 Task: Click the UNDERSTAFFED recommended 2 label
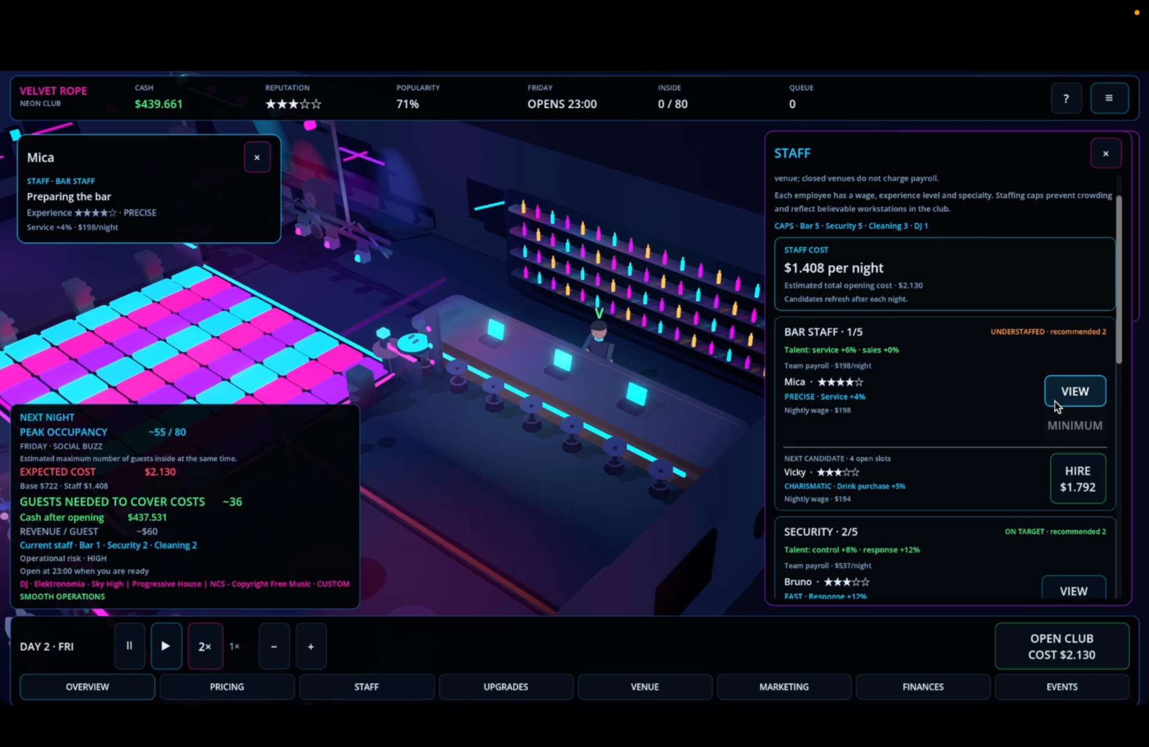(x=1048, y=332)
